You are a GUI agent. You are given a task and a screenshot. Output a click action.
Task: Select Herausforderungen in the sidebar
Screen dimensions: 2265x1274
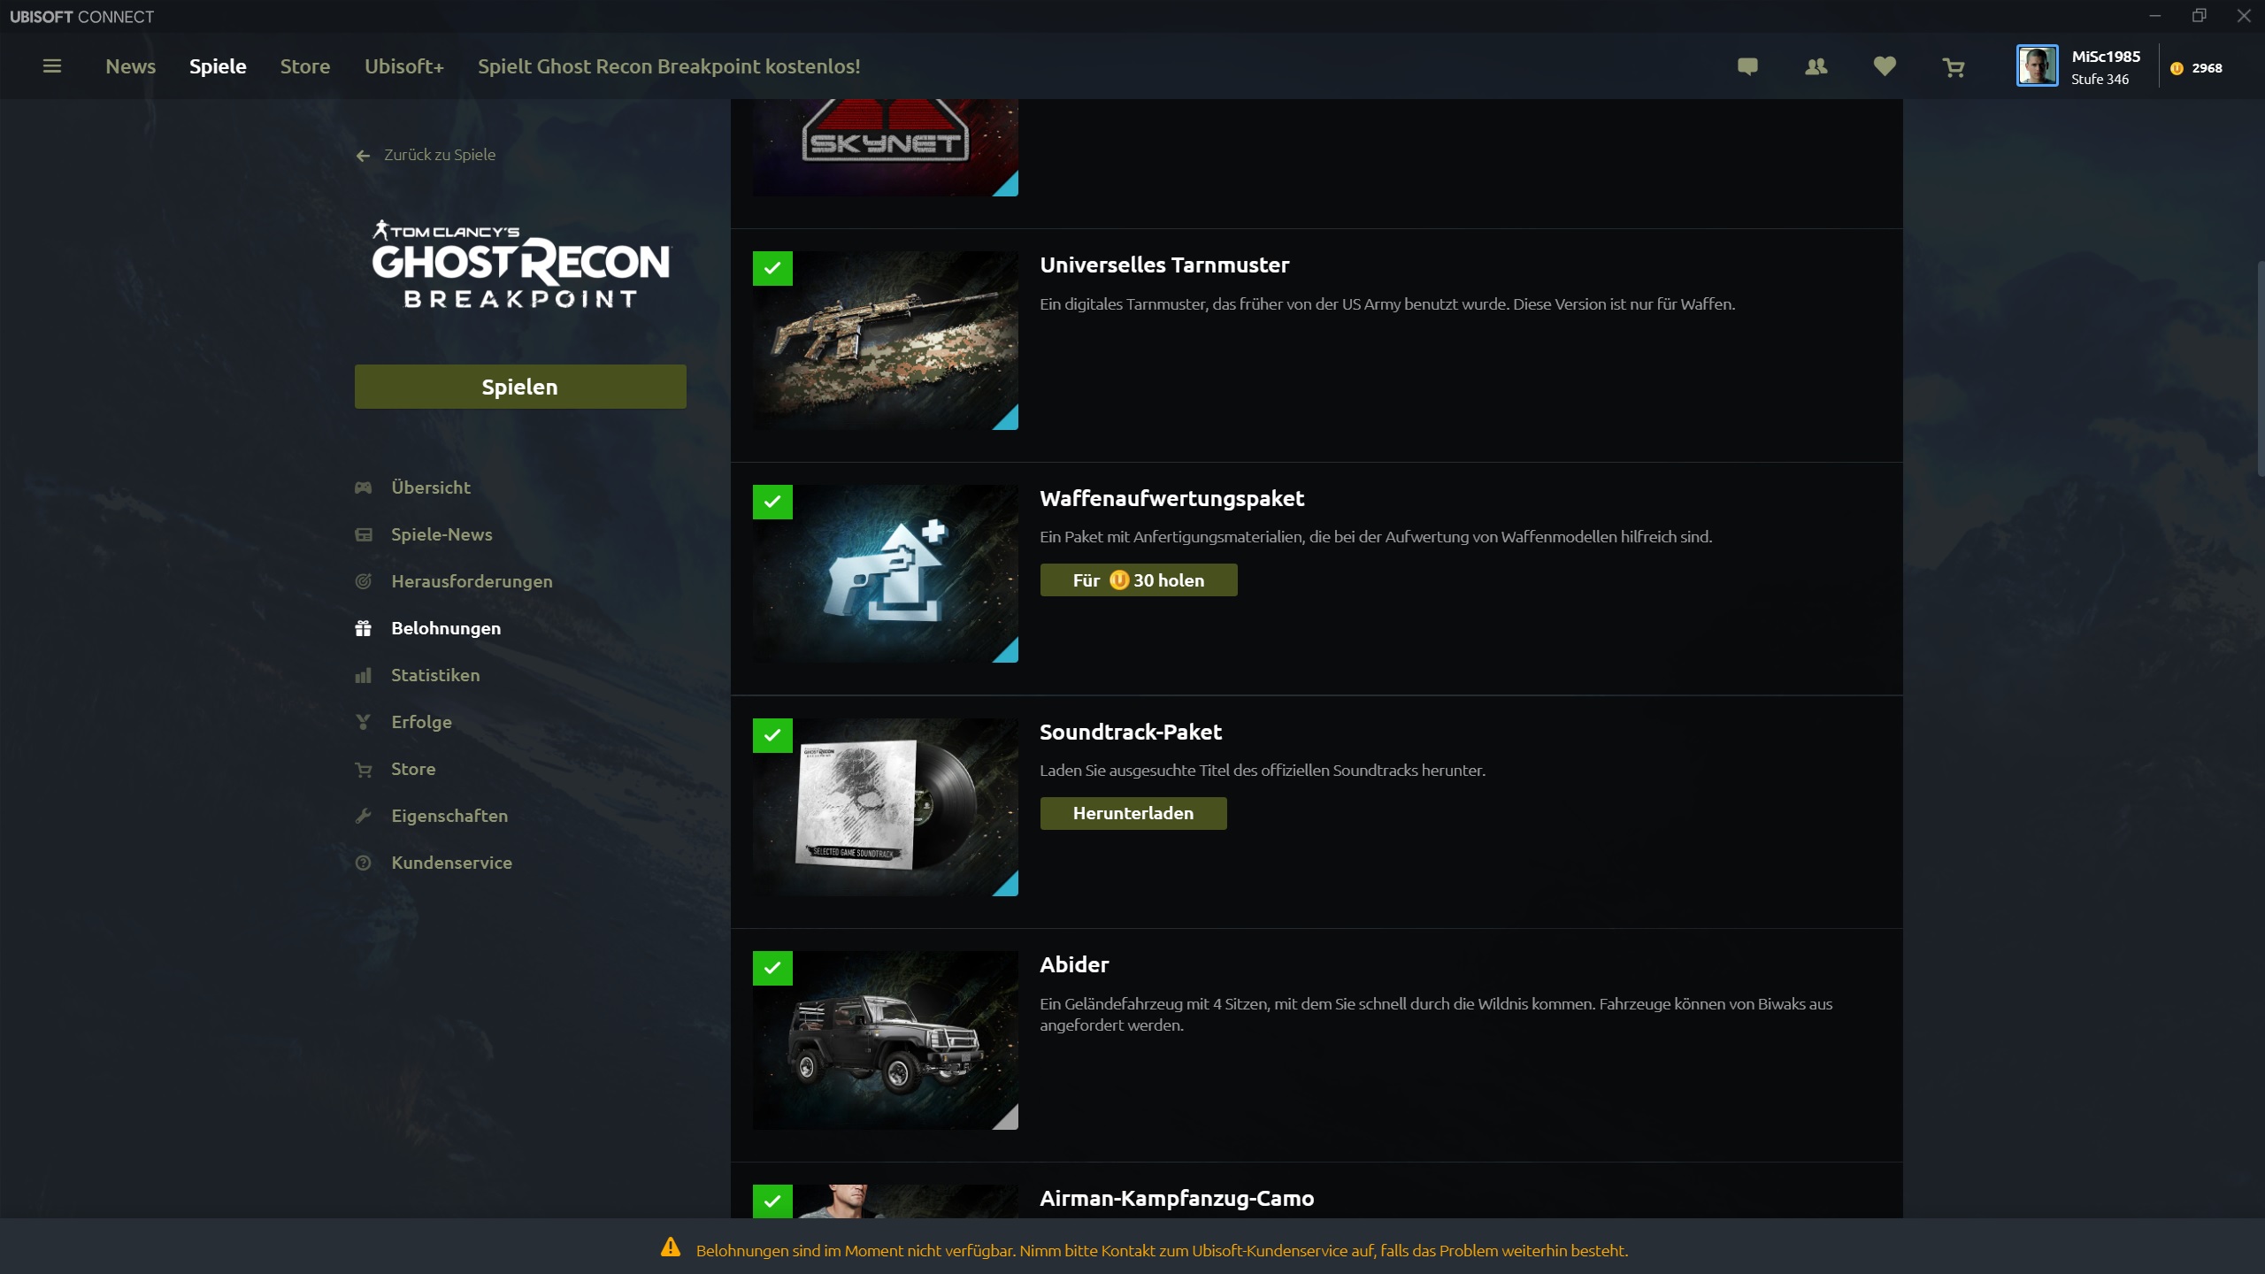point(472,581)
